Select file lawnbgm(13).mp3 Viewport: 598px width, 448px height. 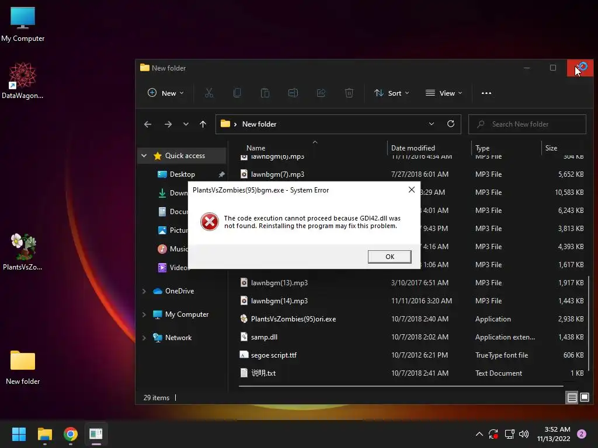[279, 283]
